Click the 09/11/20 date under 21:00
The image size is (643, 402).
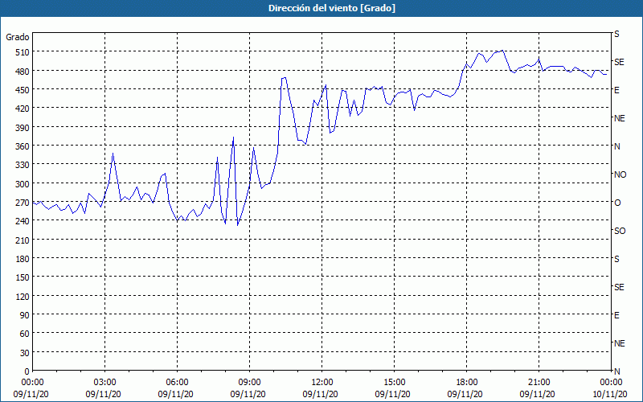point(537,394)
